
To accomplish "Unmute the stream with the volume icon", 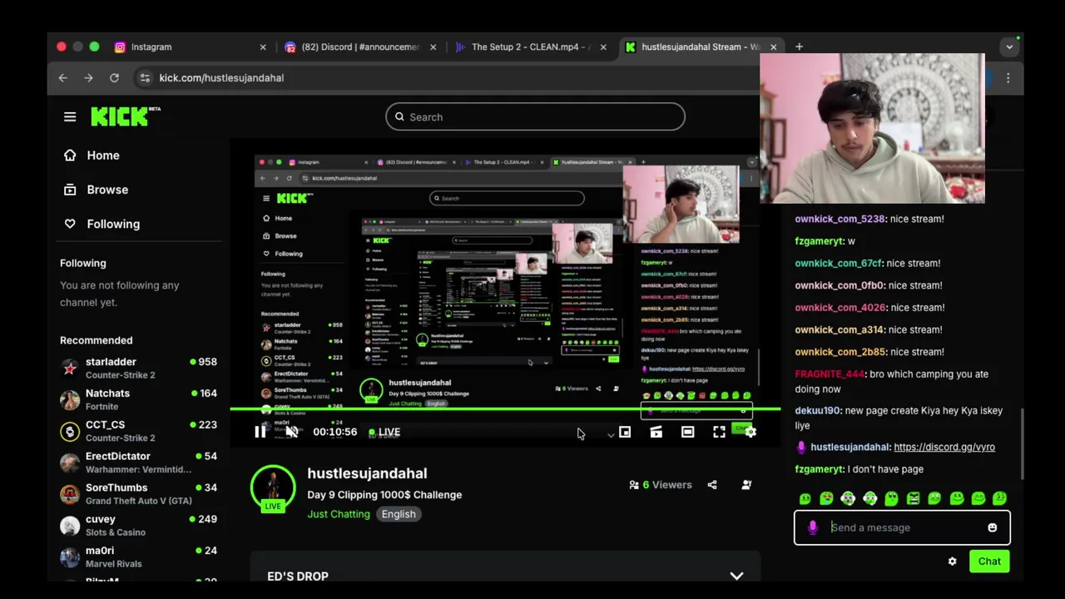I will point(291,432).
